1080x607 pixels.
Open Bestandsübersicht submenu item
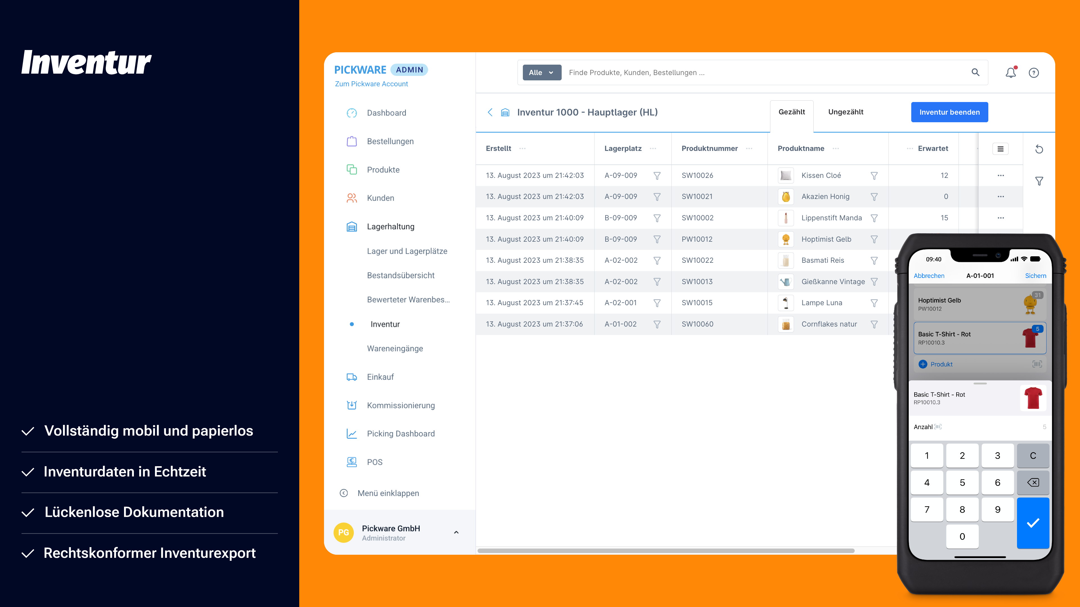[x=401, y=275]
